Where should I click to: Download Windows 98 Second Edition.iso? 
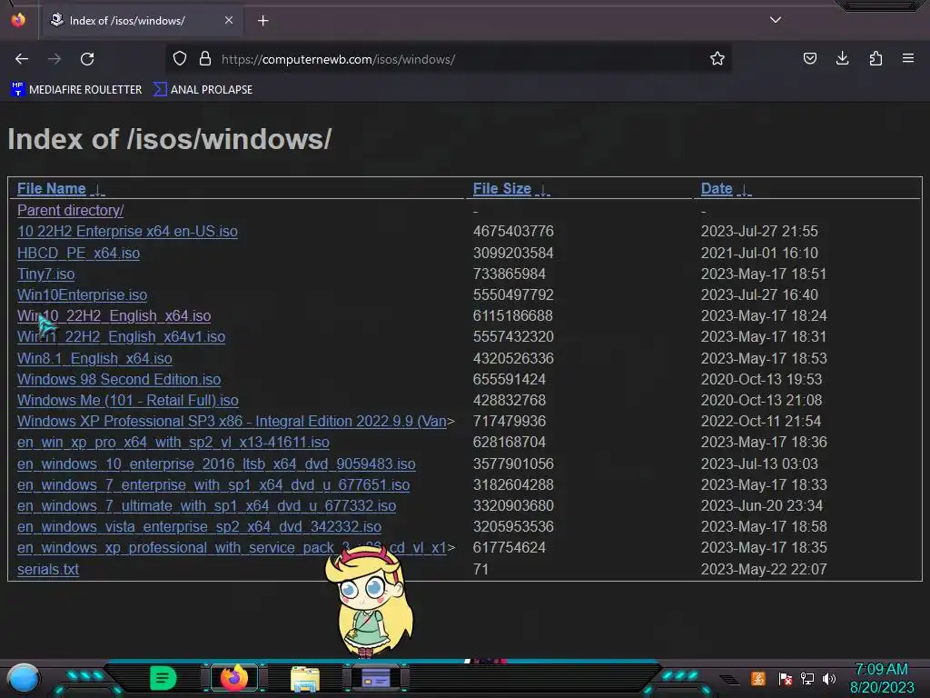[x=119, y=379]
